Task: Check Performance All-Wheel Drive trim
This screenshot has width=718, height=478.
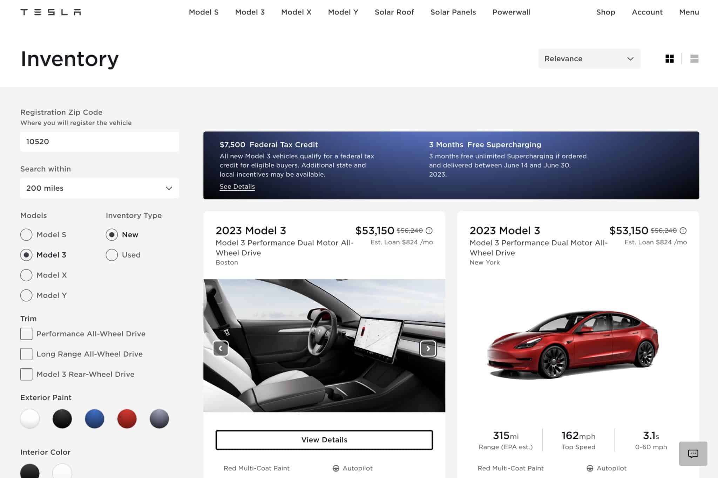Action: click(26, 334)
